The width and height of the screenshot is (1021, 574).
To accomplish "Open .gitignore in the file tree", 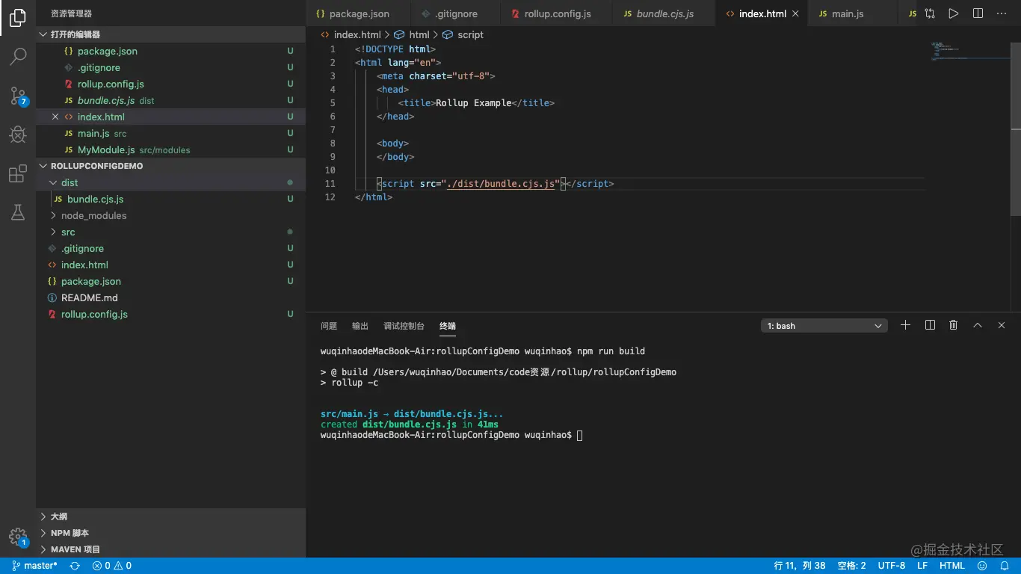I will (170, 248).
